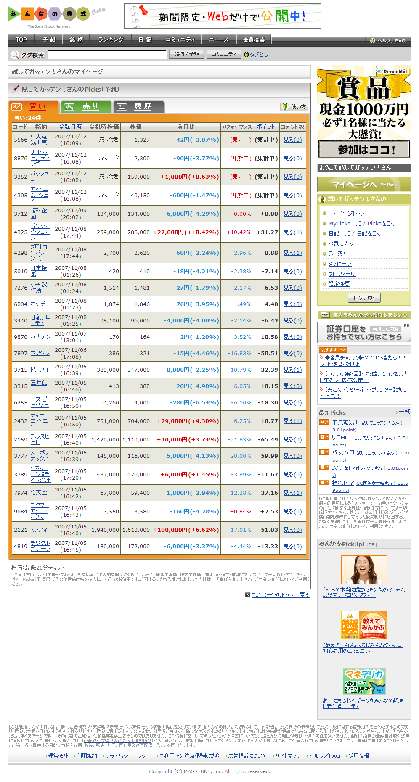Click プロフィール sidebar link
This screenshot has height=782, width=419.
click(x=342, y=274)
